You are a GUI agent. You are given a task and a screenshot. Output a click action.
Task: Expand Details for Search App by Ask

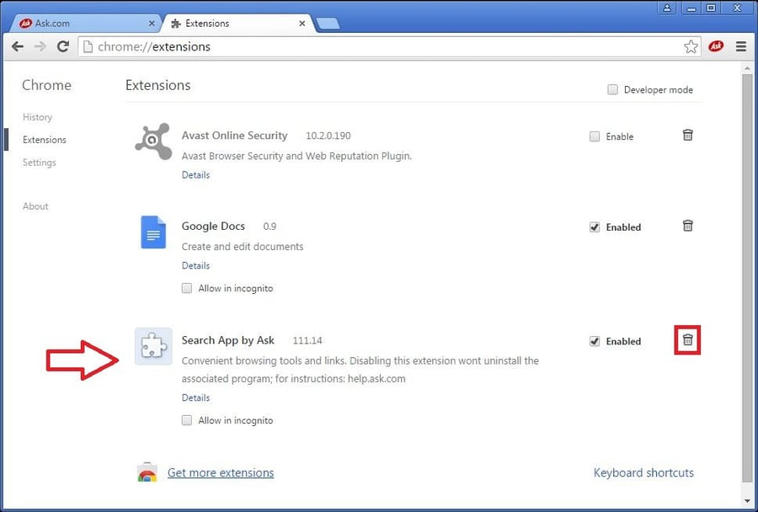(x=195, y=397)
